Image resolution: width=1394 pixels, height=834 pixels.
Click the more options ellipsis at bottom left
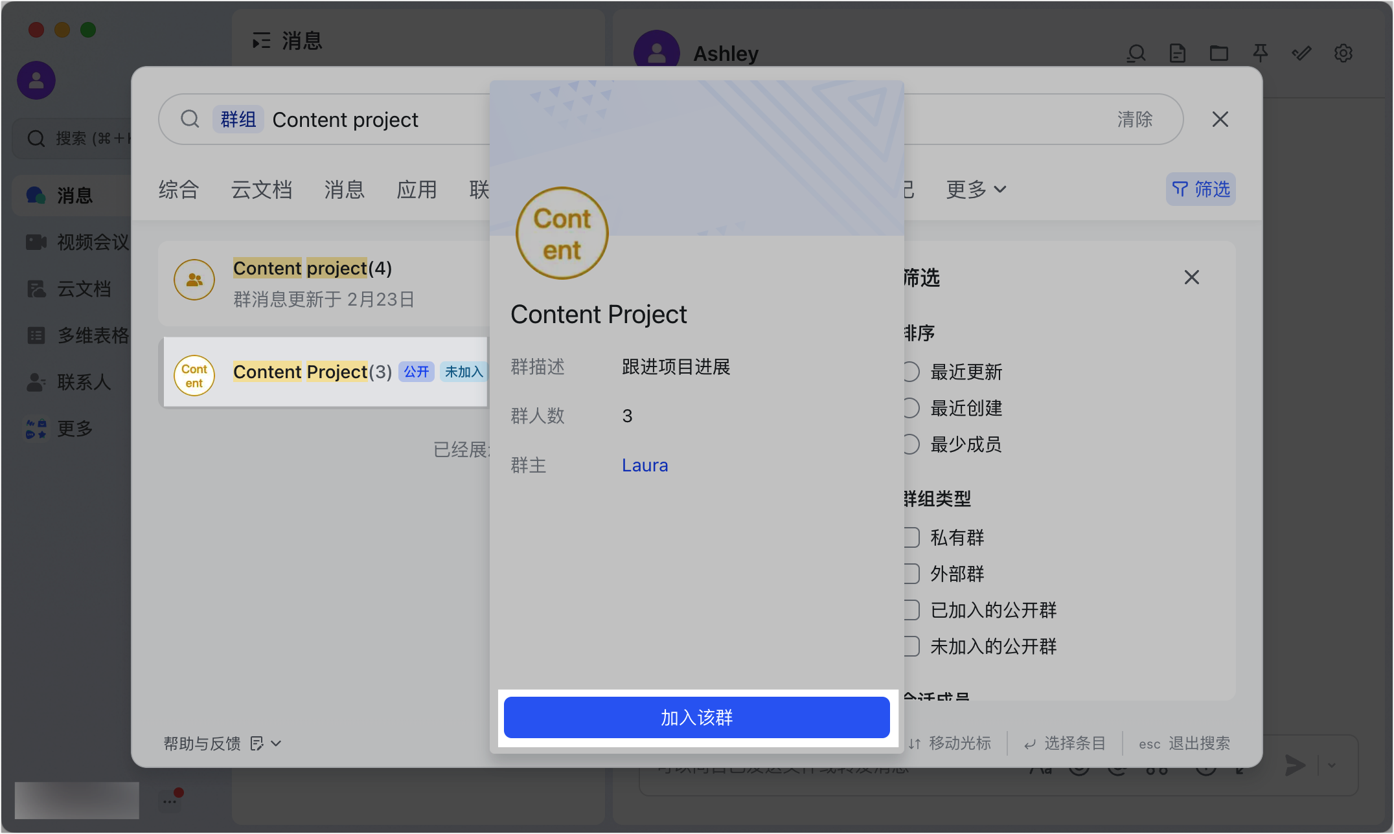click(170, 801)
